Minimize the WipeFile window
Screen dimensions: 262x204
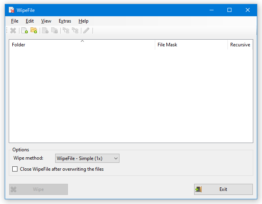click(x=212, y=10)
